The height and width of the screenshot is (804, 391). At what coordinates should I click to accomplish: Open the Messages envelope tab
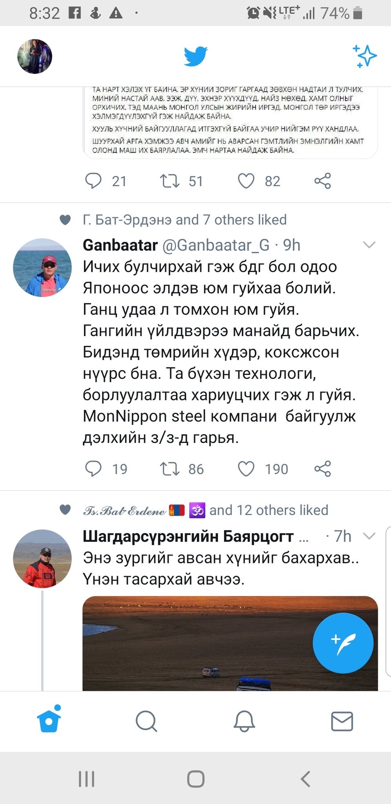click(342, 721)
